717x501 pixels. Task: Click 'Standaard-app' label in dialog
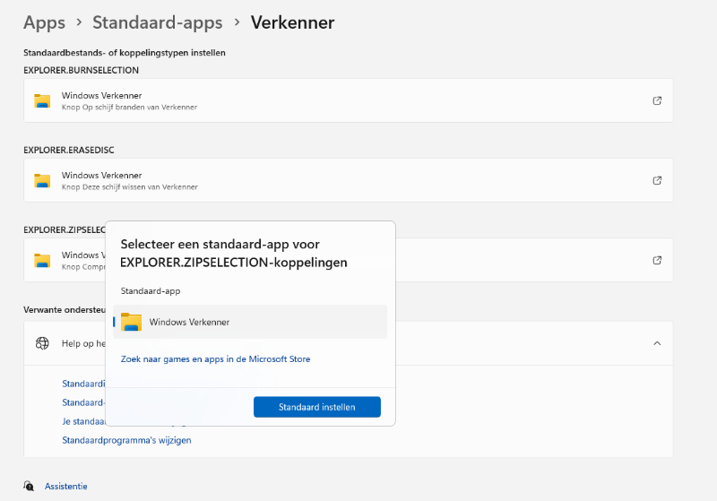[x=151, y=291]
